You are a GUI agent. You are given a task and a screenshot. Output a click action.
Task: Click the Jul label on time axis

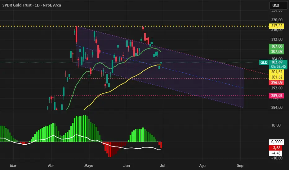click(163, 166)
